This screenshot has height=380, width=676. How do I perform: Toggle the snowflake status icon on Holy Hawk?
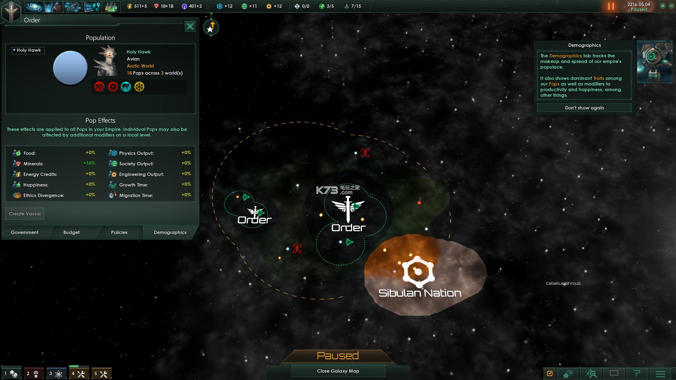point(139,87)
